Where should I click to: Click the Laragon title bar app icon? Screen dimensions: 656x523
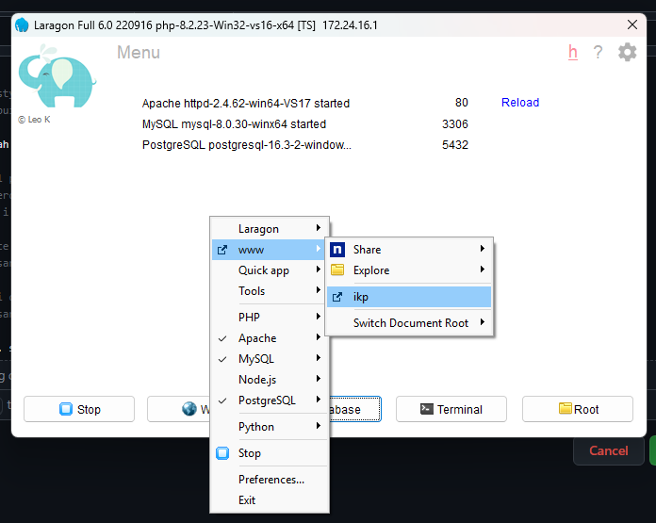tap(22, 25)
